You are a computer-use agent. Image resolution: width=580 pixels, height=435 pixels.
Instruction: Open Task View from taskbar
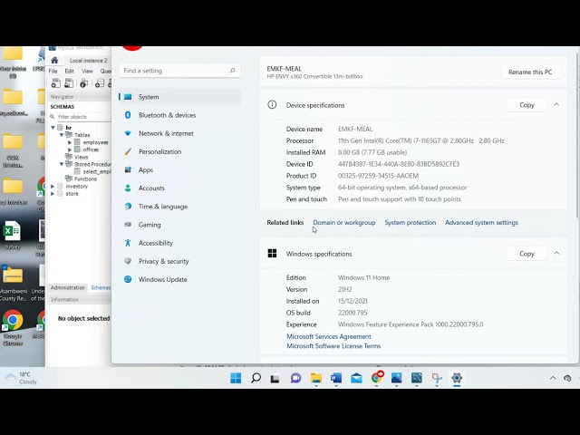[275, 378]
